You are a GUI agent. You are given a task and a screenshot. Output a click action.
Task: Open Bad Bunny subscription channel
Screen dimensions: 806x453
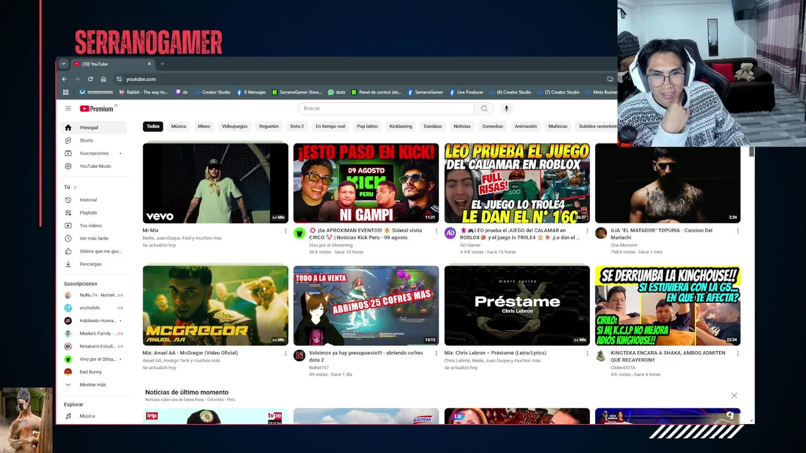(93, 372)
